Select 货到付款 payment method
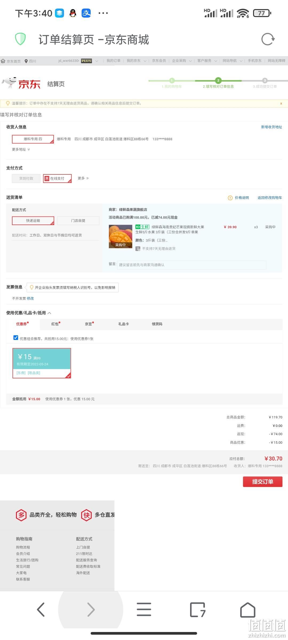 pyautogui.click(x=26, y=178)
